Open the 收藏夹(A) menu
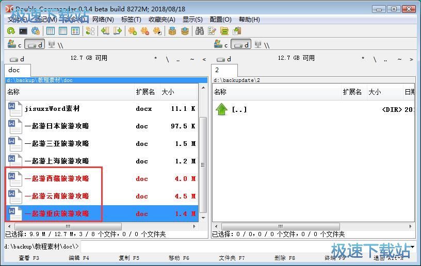Viewport: 421px width, 266px height. (162, 20)
